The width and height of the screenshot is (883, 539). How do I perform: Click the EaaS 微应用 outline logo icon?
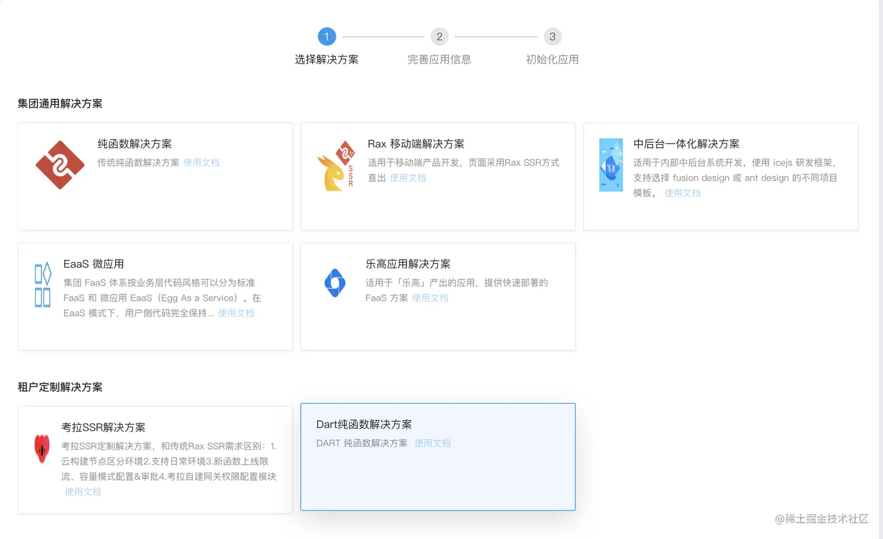click(43, 284)
